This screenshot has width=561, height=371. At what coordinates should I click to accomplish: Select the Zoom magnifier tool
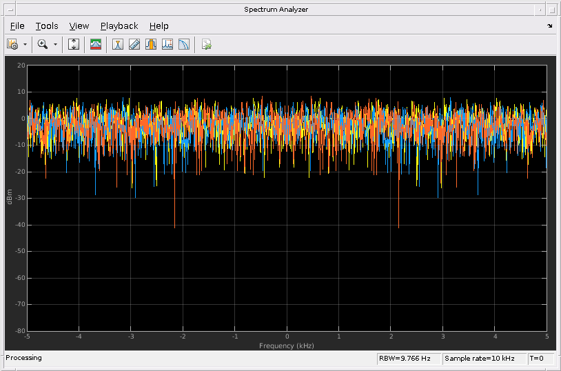pos(43,44)
